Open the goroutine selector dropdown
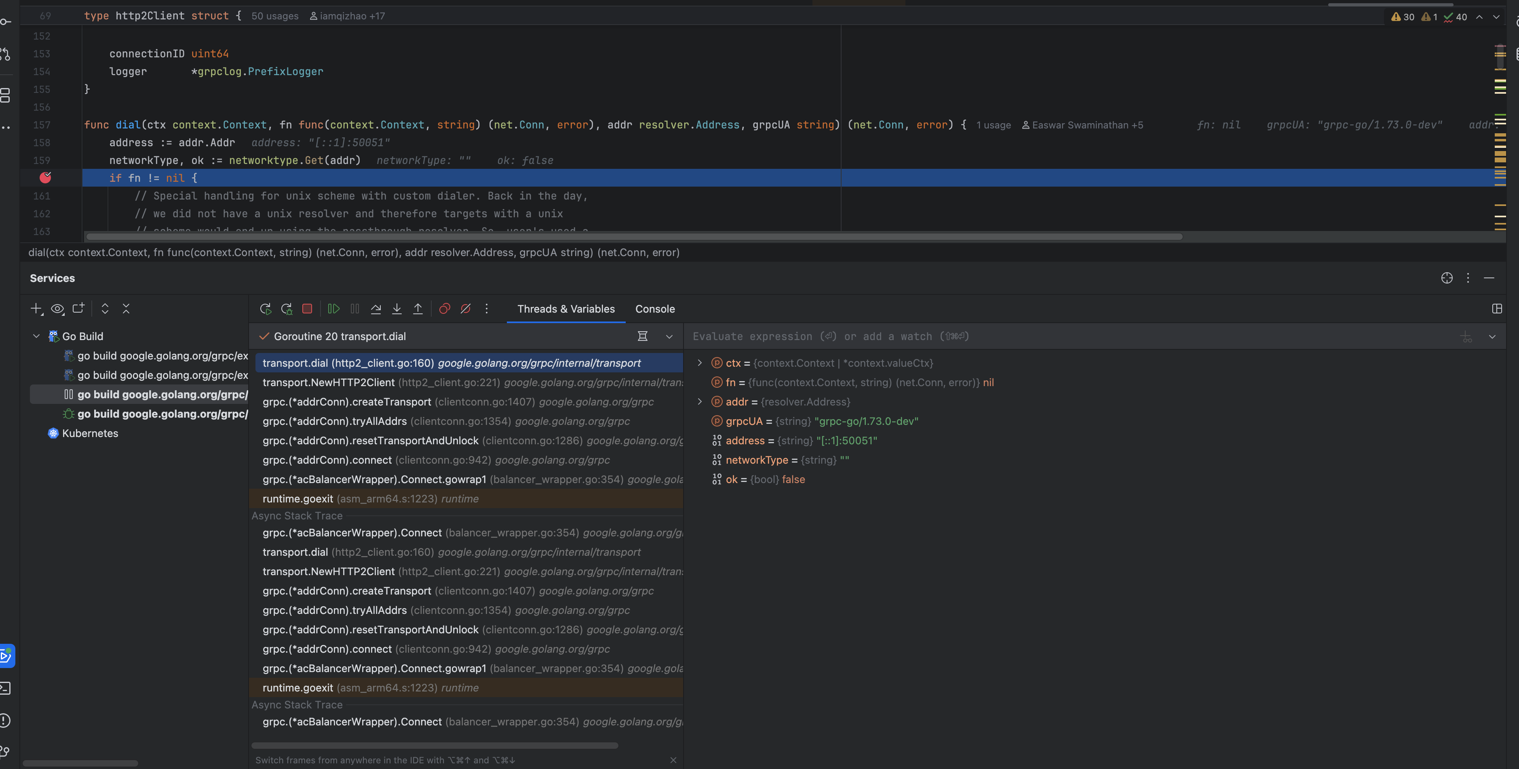Image resolution: width=1519 pixels, height=769 pixels. pyautogui.click(x=669, y=336)
